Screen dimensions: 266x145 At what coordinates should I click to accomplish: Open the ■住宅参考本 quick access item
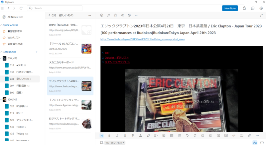tap(15, 31)
